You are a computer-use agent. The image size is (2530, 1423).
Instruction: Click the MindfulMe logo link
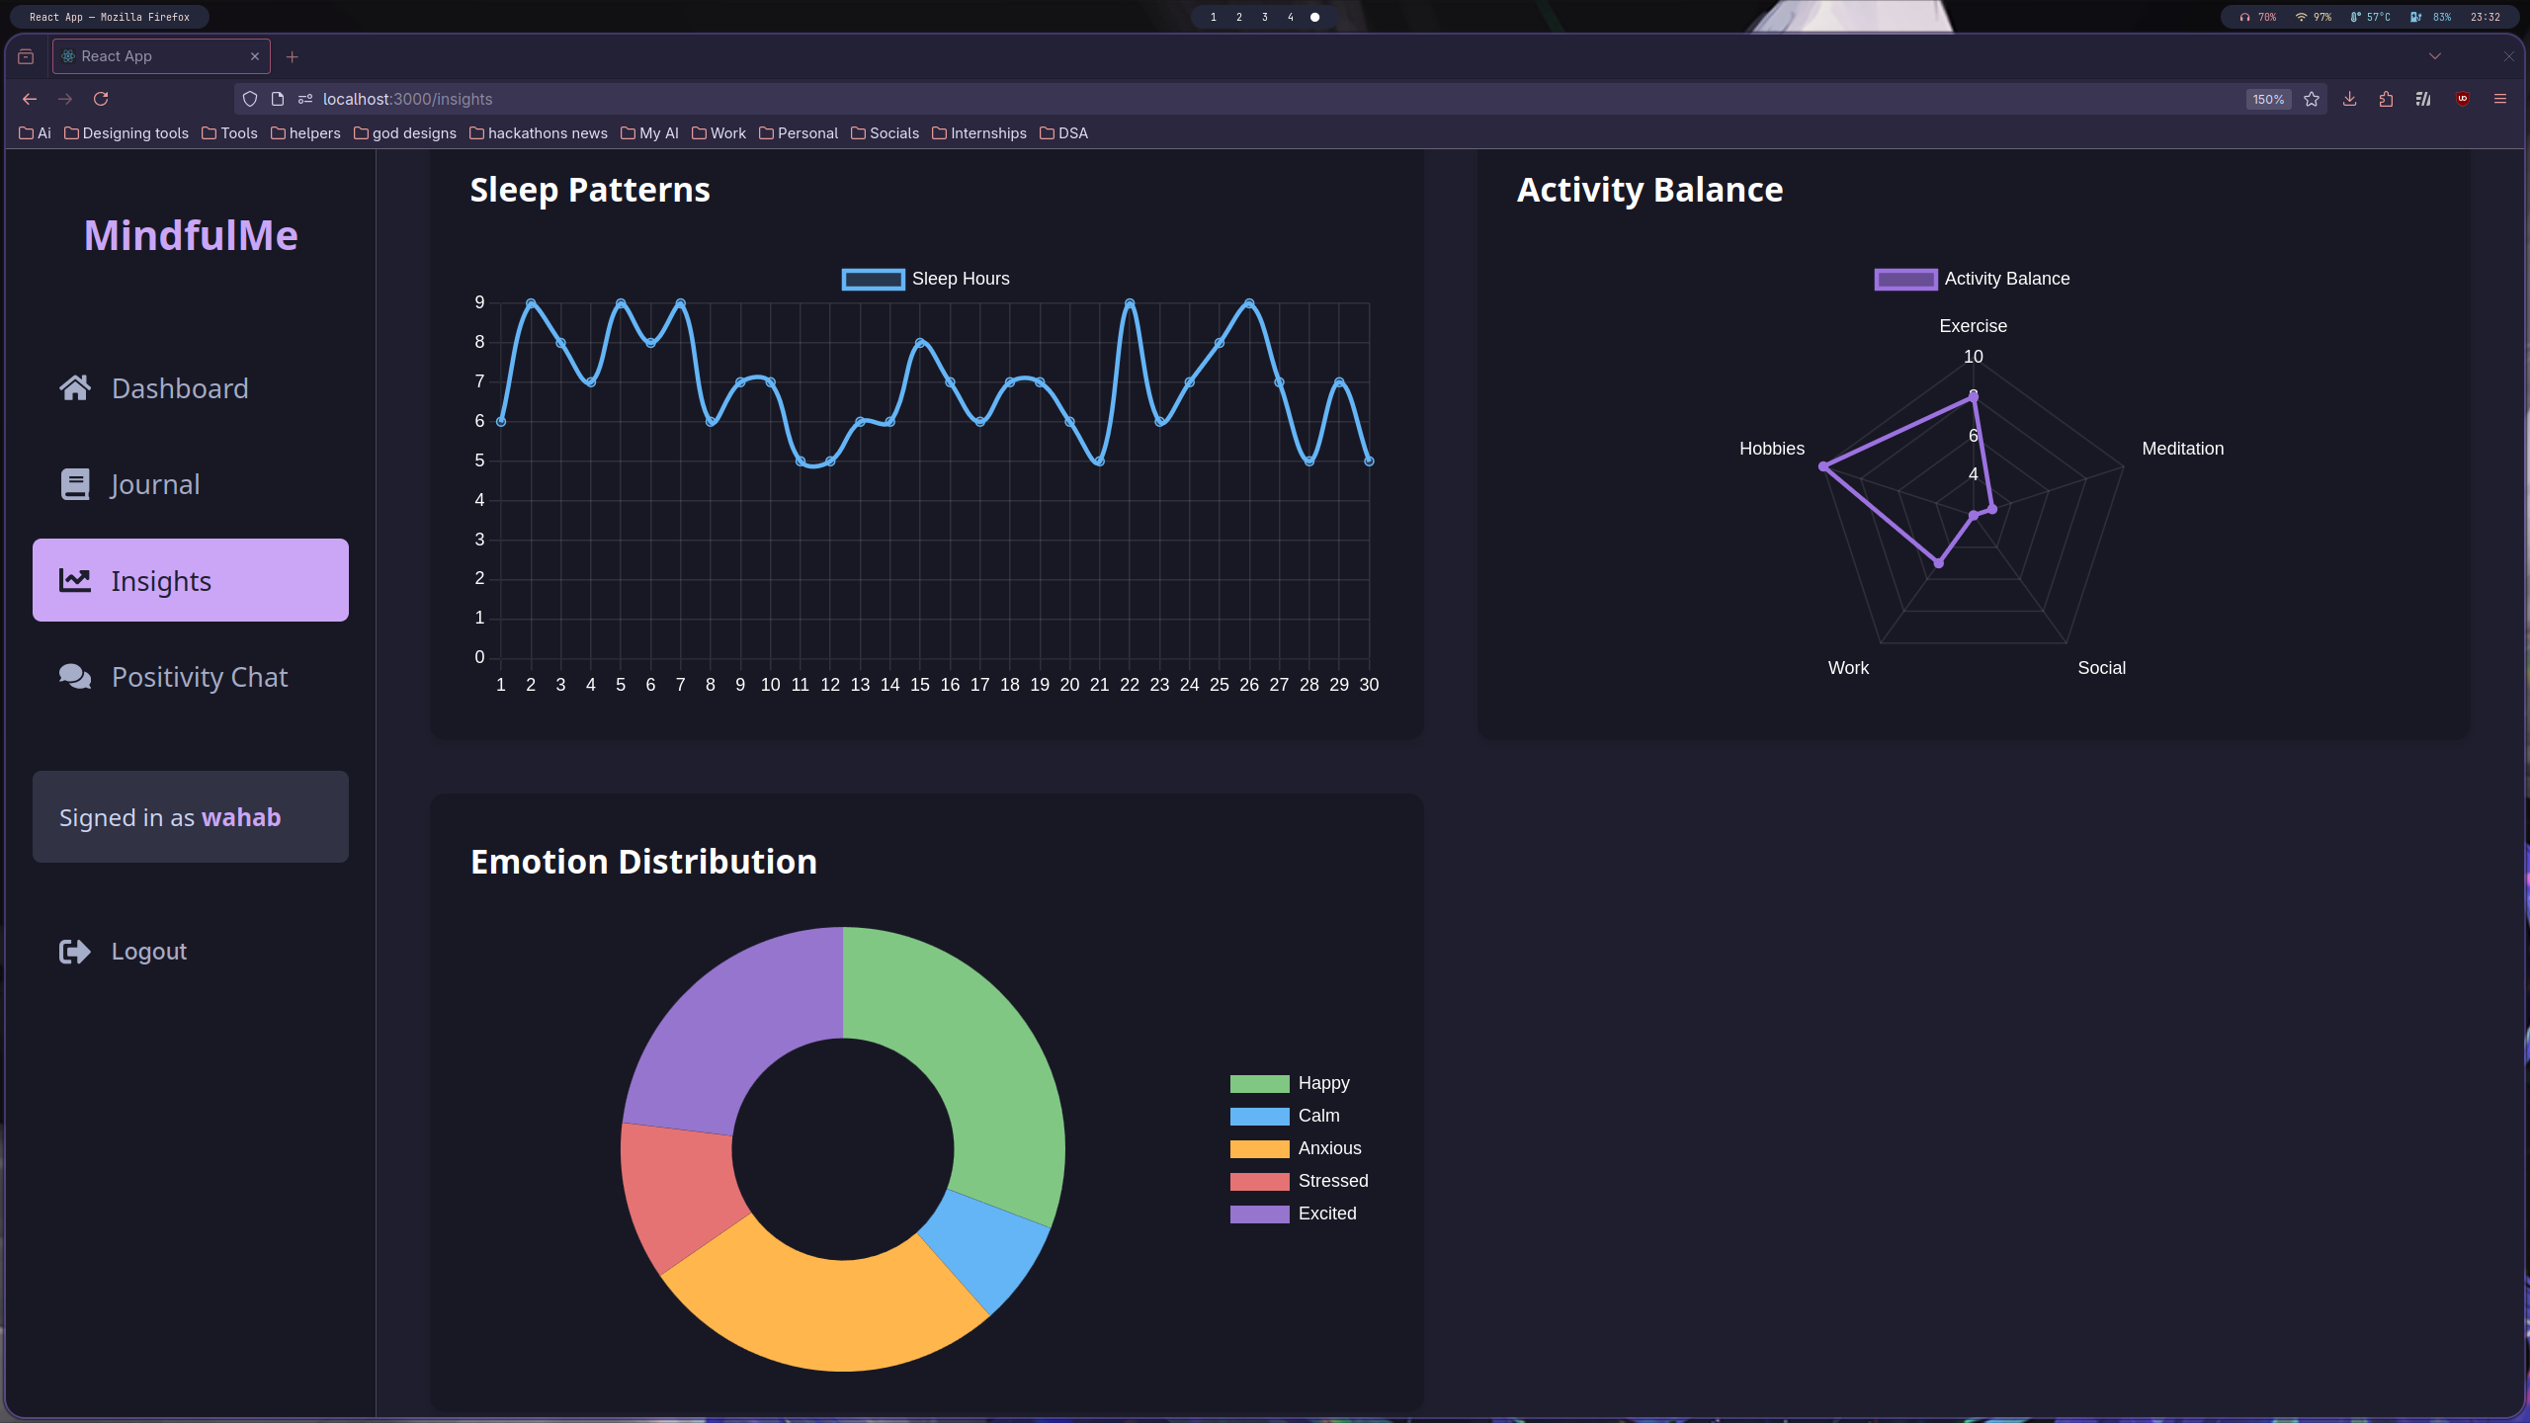[191, 235]
